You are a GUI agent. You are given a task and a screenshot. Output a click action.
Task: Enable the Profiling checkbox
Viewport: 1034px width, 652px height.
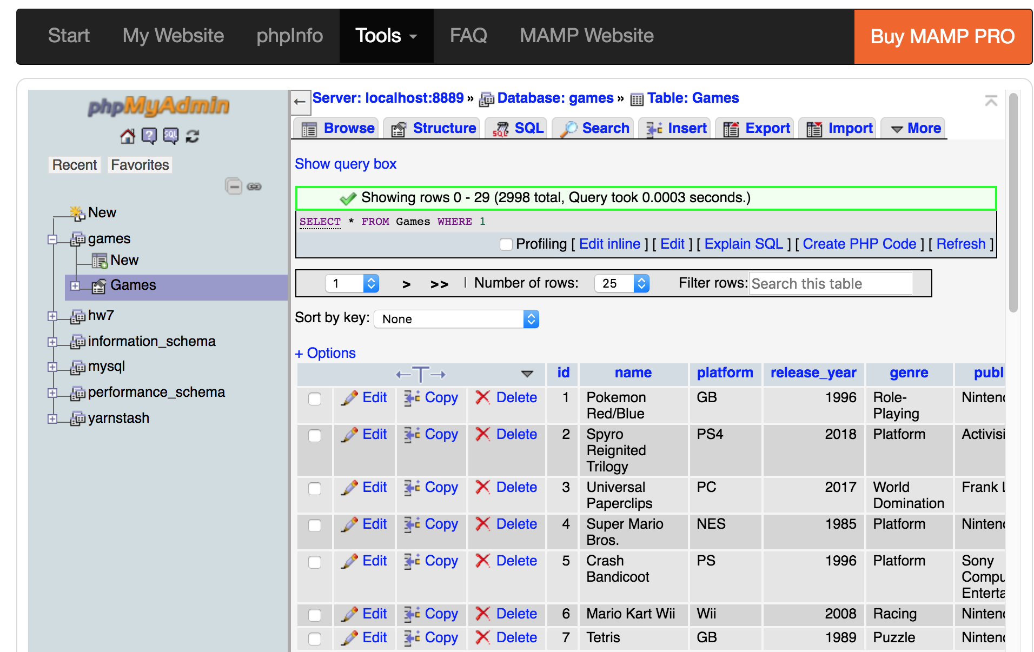(506, 244)
